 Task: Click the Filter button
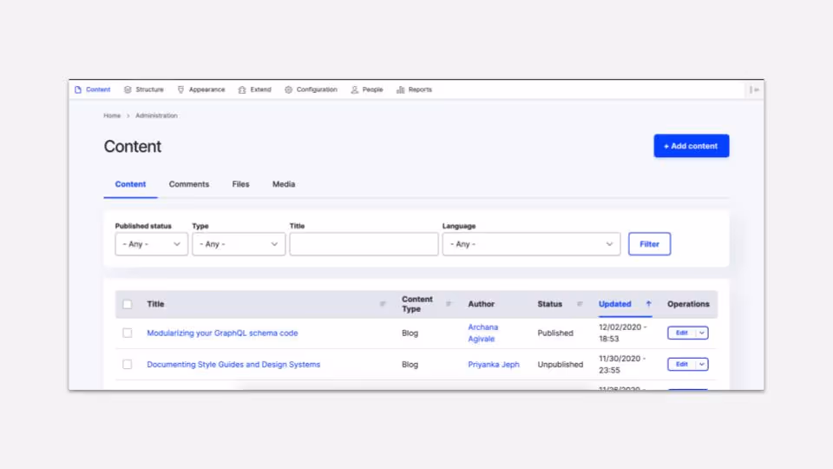[x=649, y=244]
